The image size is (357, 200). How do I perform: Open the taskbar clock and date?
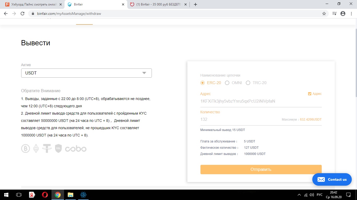[x=333, y=195]
